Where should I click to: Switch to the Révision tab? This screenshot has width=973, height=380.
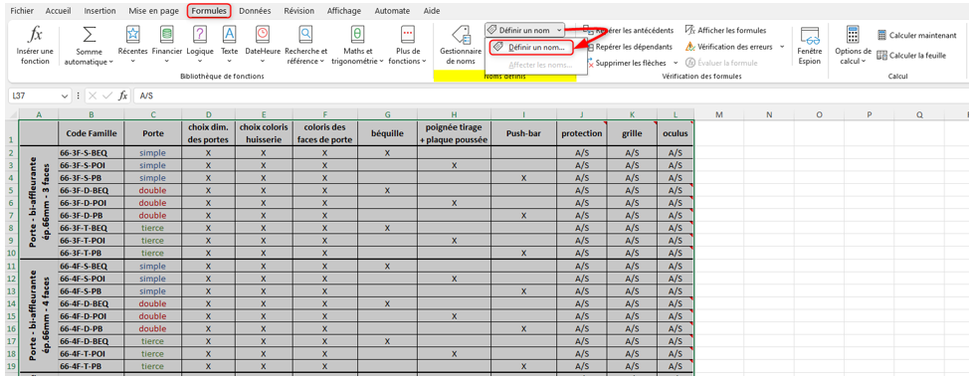pyautogui.click(x=299, y=11)
